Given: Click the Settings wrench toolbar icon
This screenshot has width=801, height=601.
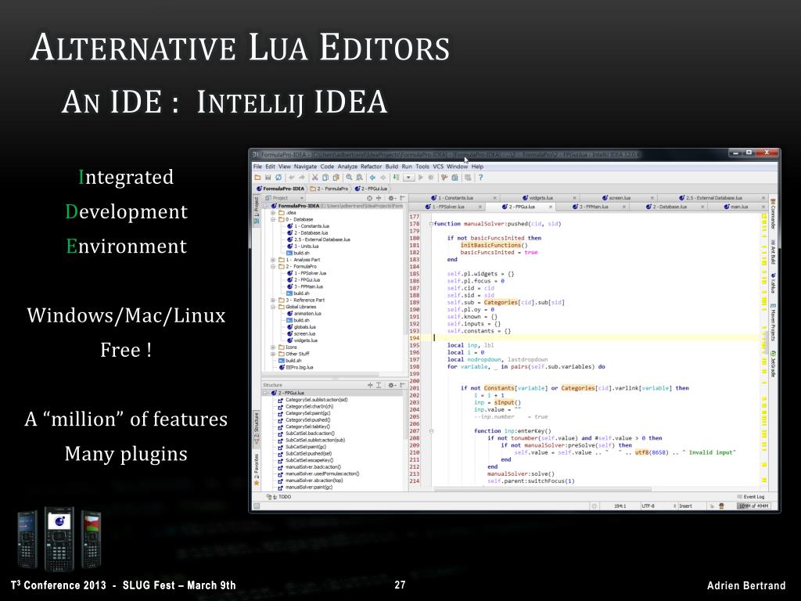Looking at the screenshot, I should pyautogui.click(x=444, y=178).
